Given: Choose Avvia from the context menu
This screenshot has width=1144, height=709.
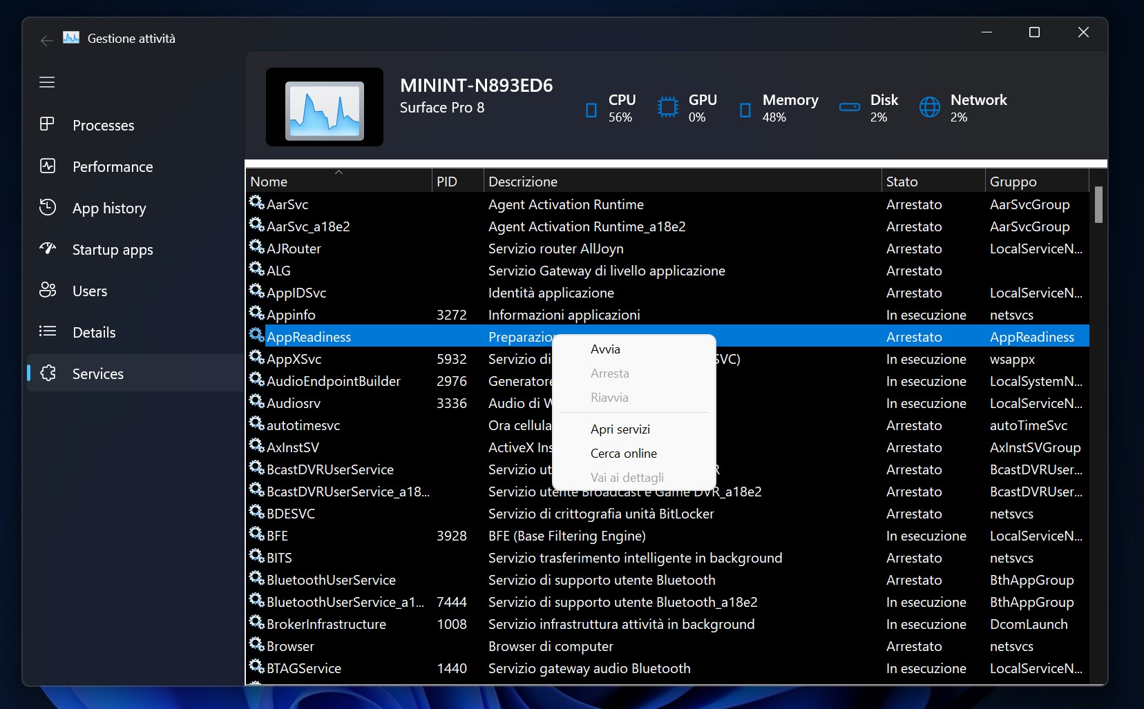Looking at the screenshot, I should (605, 349).
